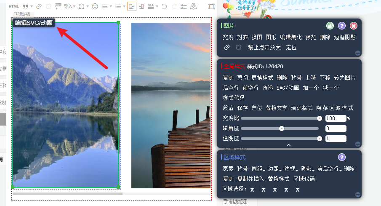This screenshot has width=381, height=206.
Task: Click the green unlock icon in 图片 panel
Action: [x=330, y=26]
